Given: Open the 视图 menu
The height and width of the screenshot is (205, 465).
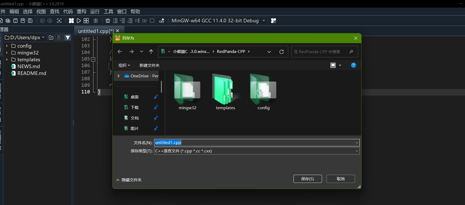Looking at the screenshot, I should [x=41, y=11].
